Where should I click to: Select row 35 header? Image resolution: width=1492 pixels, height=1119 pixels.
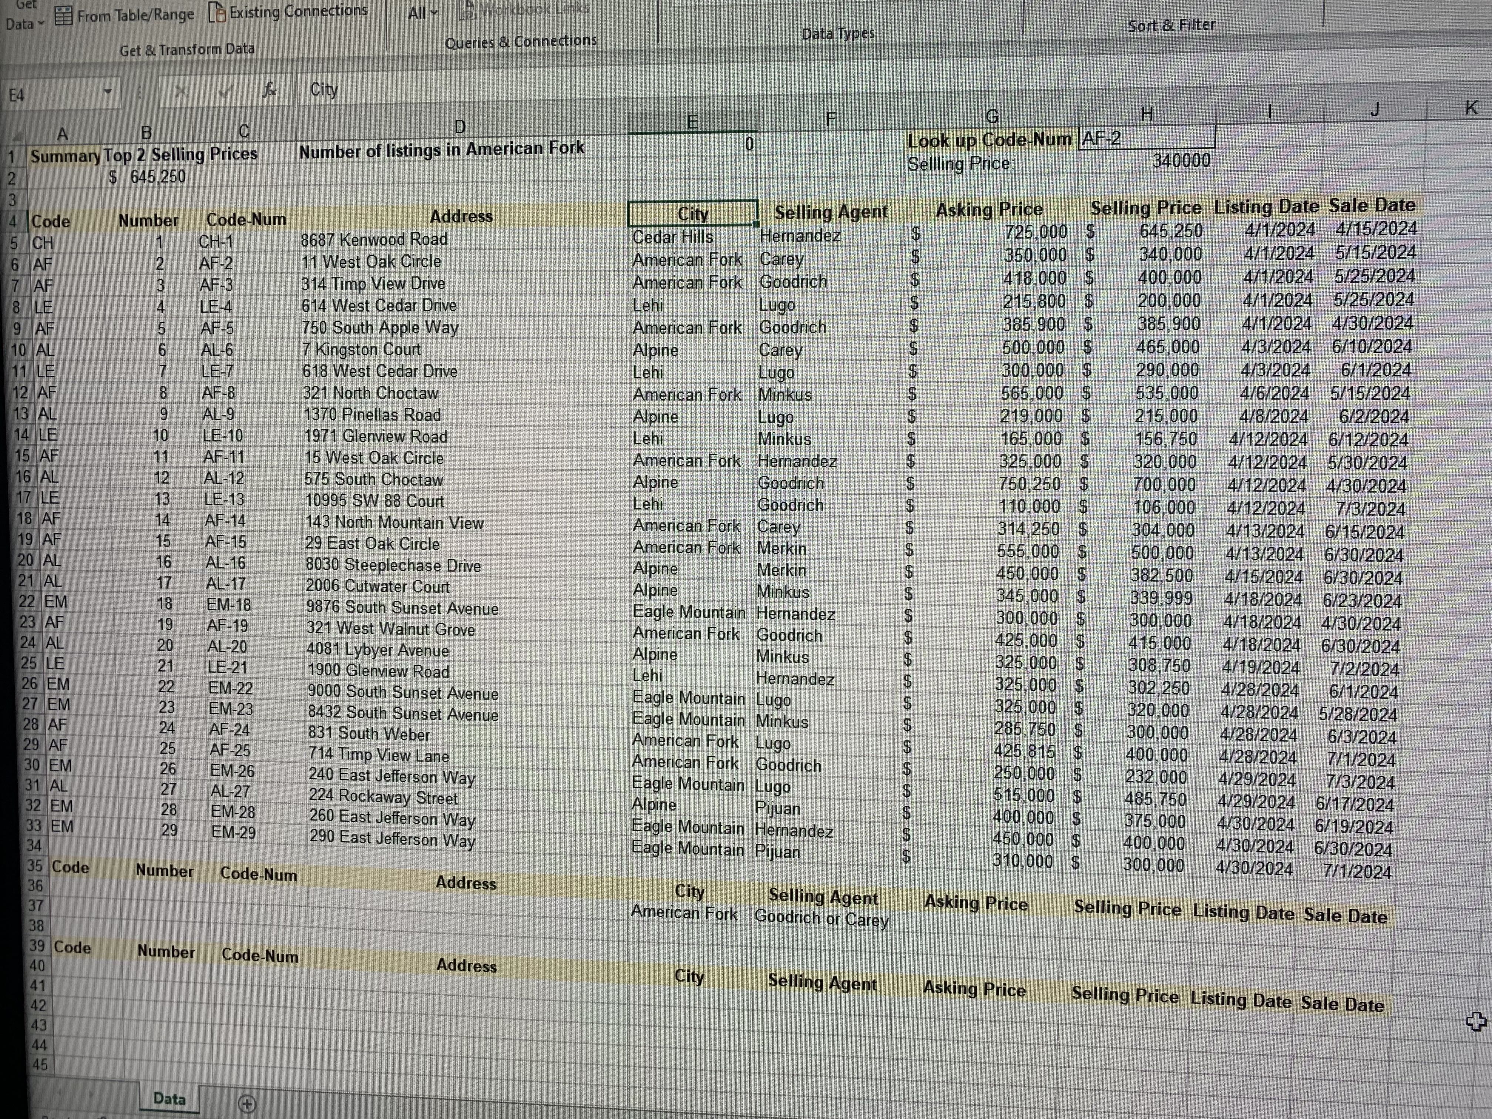pos(34,866)
